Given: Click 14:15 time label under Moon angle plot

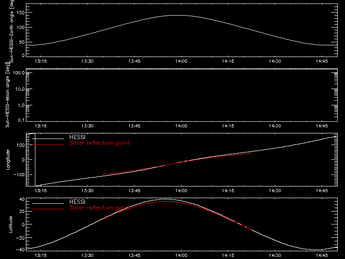Looking at the screenshot, I should 228,126.
